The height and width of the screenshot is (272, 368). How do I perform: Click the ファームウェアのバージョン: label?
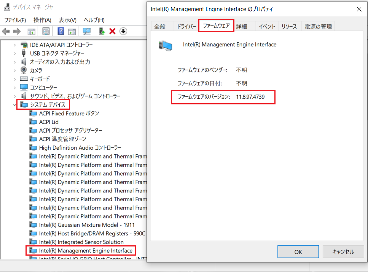click(204, 97)
